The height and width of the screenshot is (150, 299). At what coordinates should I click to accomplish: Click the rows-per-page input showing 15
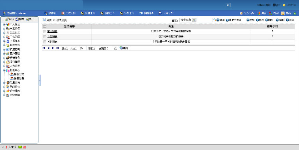pyautogui.click(x=83, y=49)
